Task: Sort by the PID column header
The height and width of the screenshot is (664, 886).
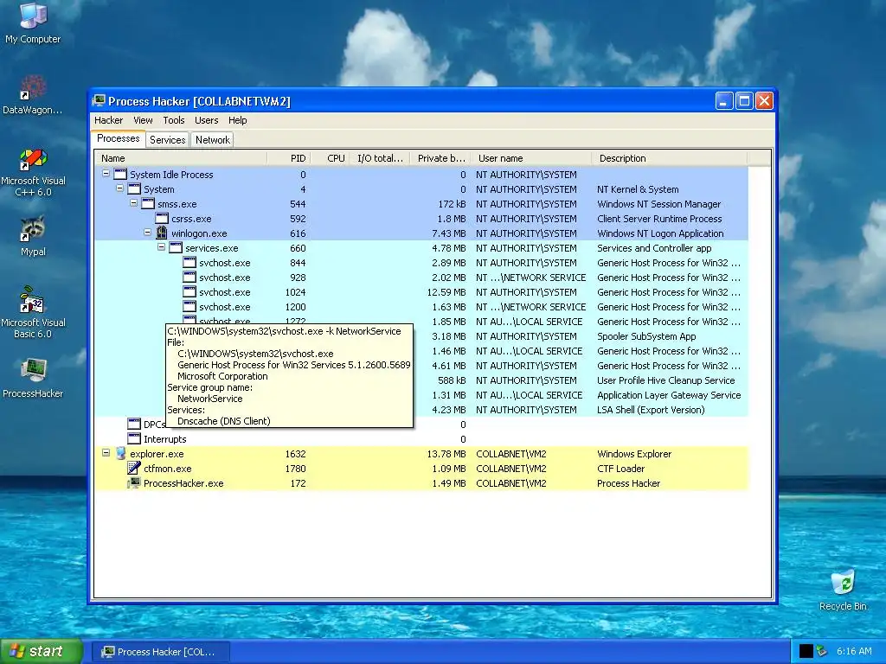Action: click(289, 158)
